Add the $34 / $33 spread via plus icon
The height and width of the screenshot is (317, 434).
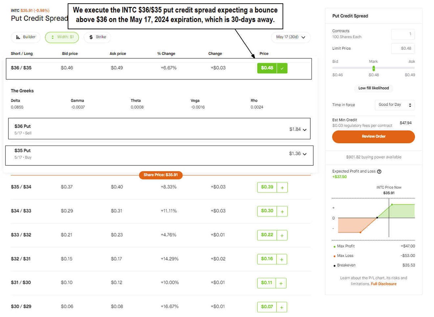click(282, 211)
